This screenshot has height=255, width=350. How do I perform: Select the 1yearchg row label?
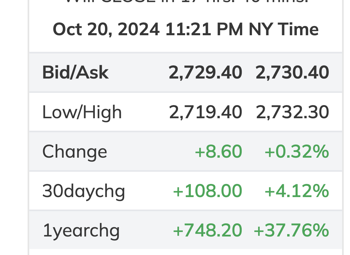pos(81,231)
